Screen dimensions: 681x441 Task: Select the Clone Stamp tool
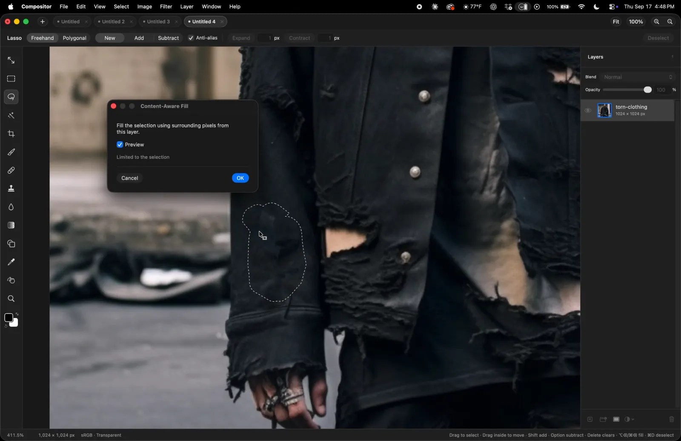tap(11, 189)
